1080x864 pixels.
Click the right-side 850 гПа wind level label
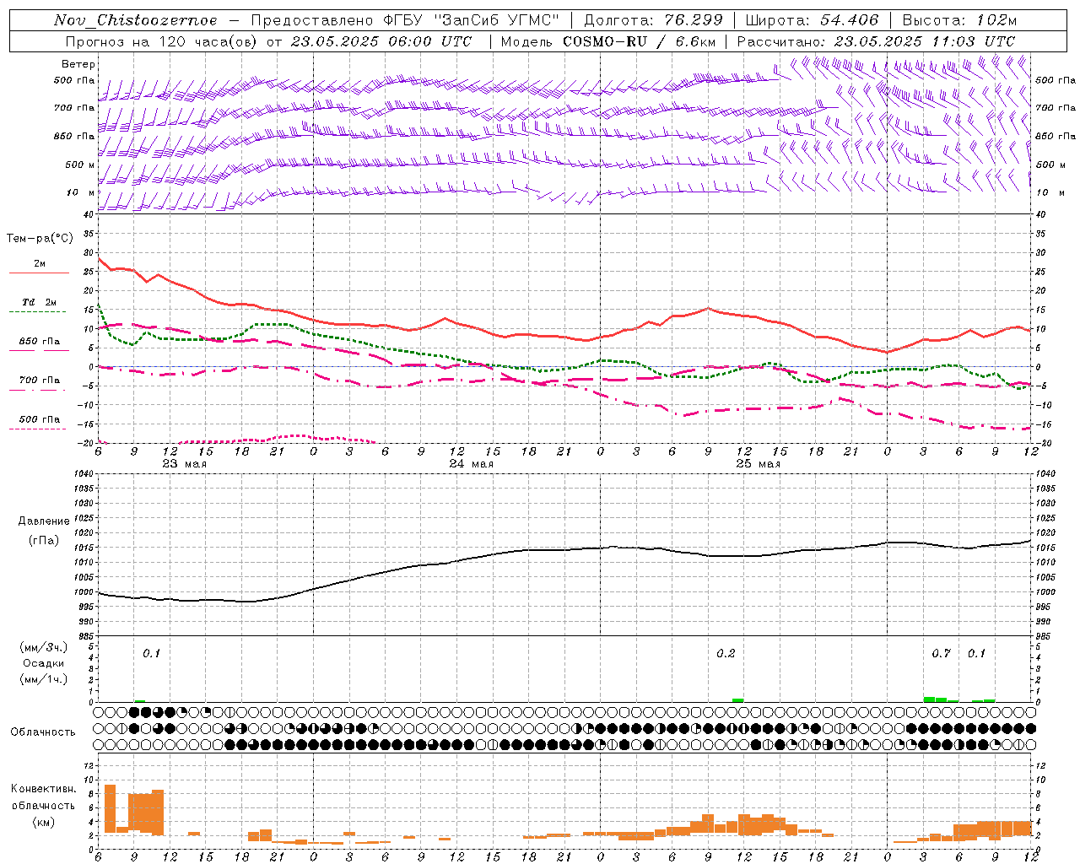[x=1056, y=136]
